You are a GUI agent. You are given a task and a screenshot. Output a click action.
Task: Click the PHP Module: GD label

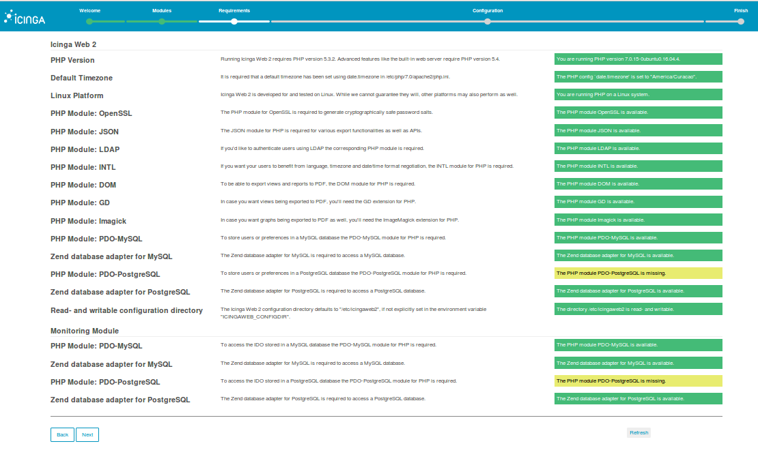[x=81, y=203]
